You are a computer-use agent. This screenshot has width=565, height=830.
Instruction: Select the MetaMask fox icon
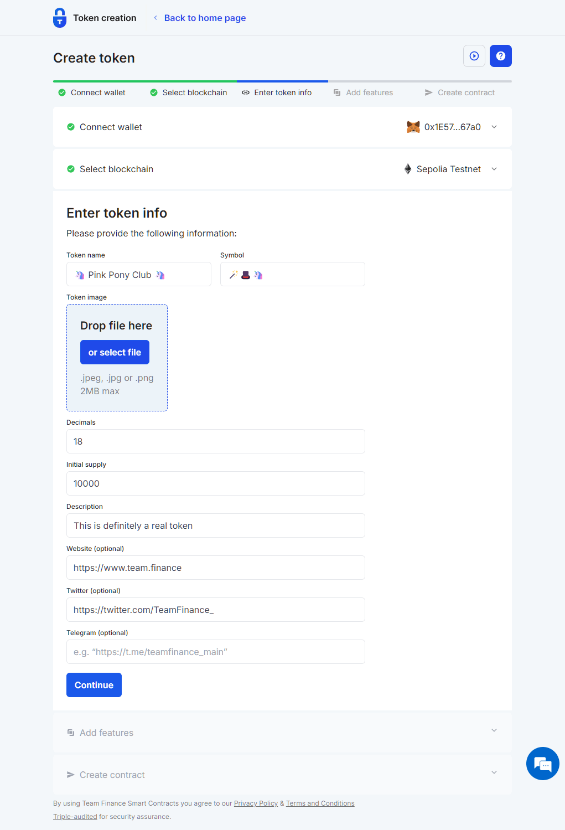pos(412,127)
